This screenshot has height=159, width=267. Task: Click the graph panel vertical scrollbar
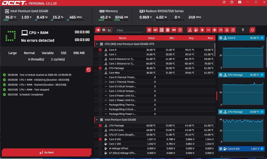coord(266,52)
